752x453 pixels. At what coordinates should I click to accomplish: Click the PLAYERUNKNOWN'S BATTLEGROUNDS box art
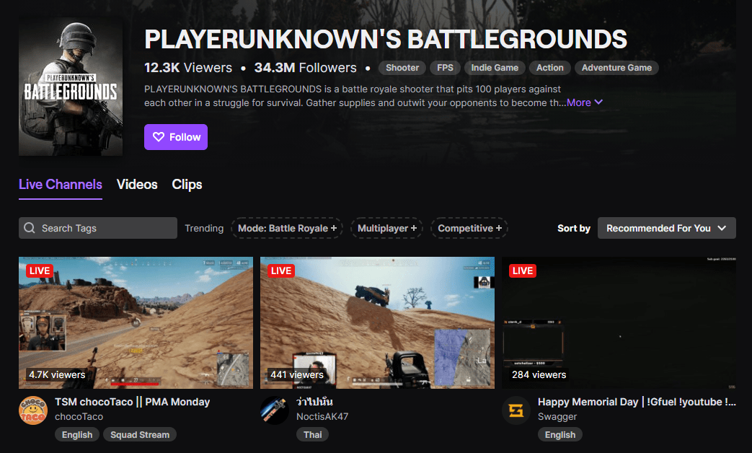(71, 87)
